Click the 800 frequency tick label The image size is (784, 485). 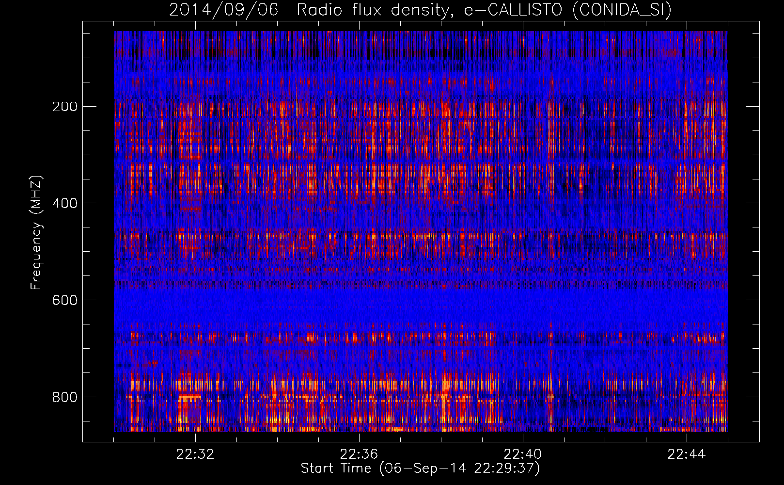65,397
